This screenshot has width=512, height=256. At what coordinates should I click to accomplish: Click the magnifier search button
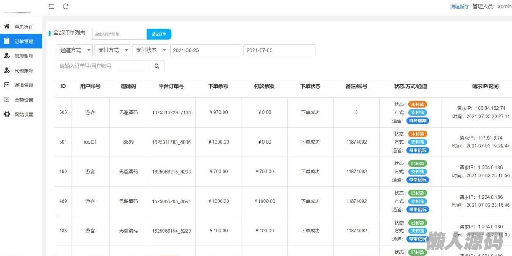point(157,66)
